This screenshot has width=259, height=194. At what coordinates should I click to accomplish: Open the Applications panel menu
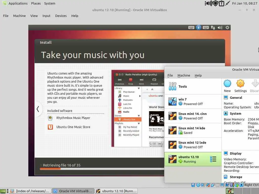point(18,4)
